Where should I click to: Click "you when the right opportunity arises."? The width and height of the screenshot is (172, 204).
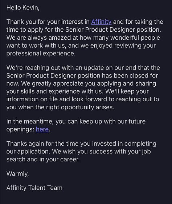60,107
